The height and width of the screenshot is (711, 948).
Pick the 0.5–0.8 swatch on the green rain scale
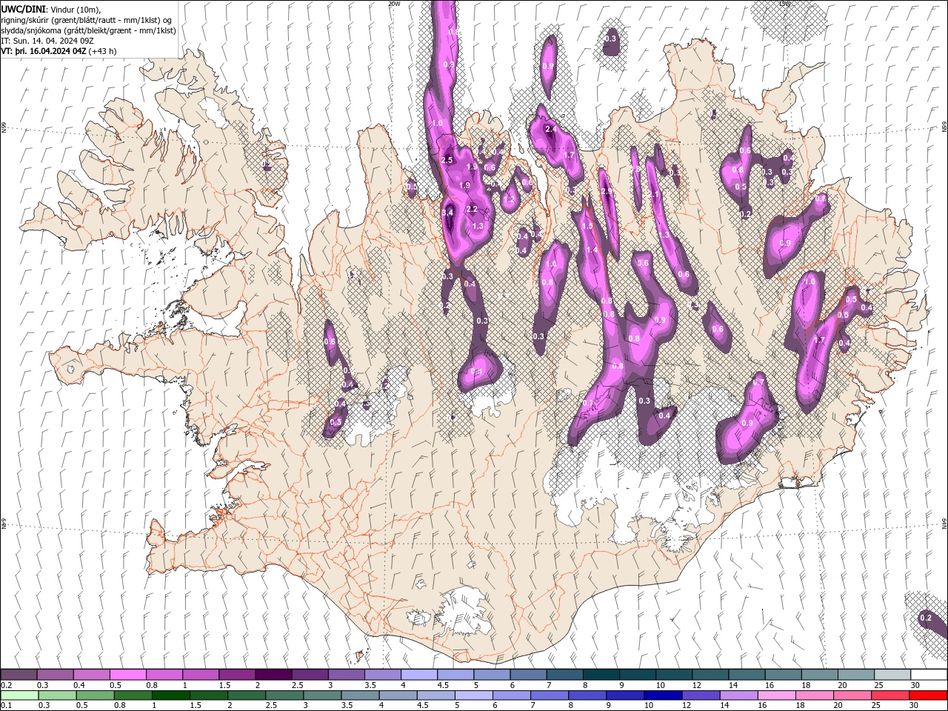click(95, 695)
